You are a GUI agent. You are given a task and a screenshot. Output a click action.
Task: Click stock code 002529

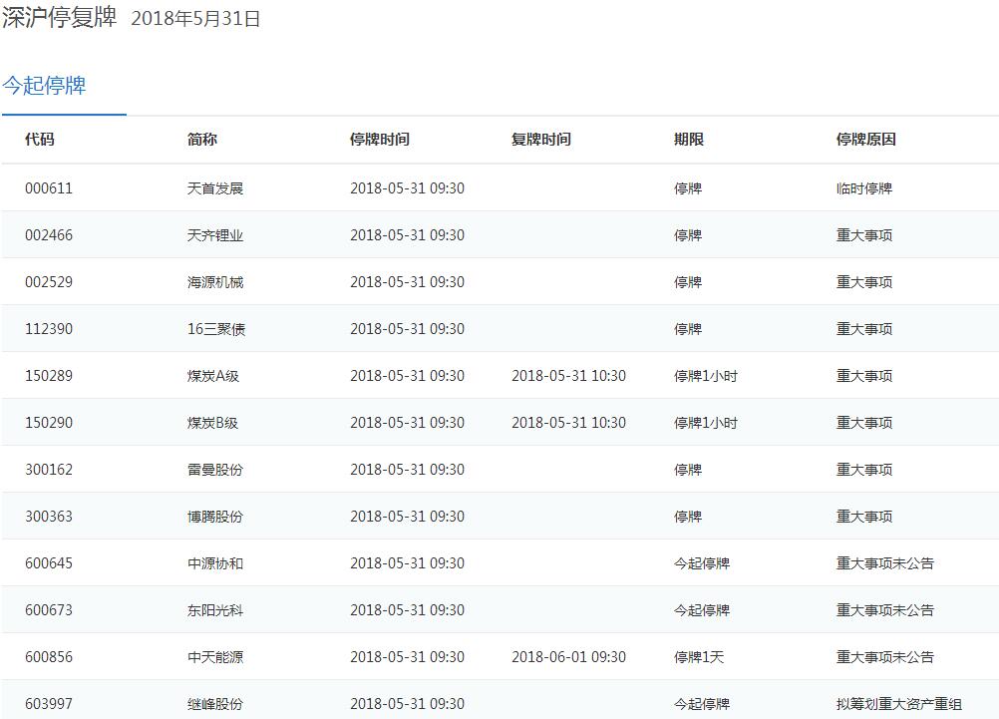pyautogui.click(x=49, y=282)
